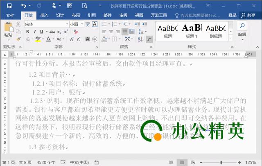
Task: Switch to the 开发工具 tab
Action: coord(159,16)
